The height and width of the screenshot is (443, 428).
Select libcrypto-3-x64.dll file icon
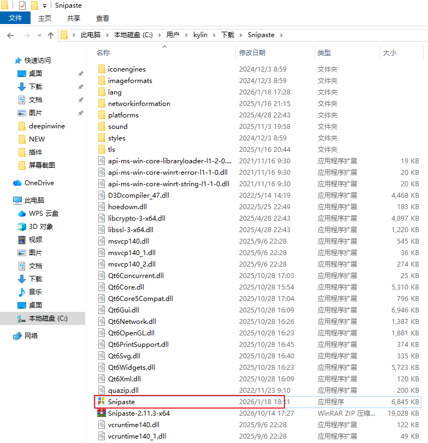(x=102, y=218)
